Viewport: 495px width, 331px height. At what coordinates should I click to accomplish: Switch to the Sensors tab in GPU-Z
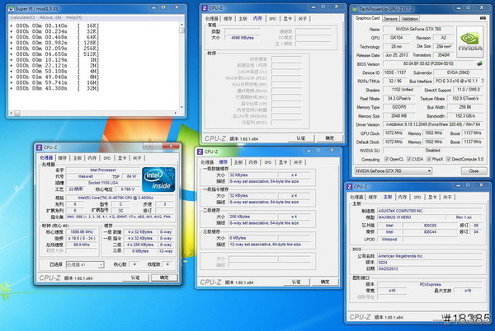coord(390,17)
